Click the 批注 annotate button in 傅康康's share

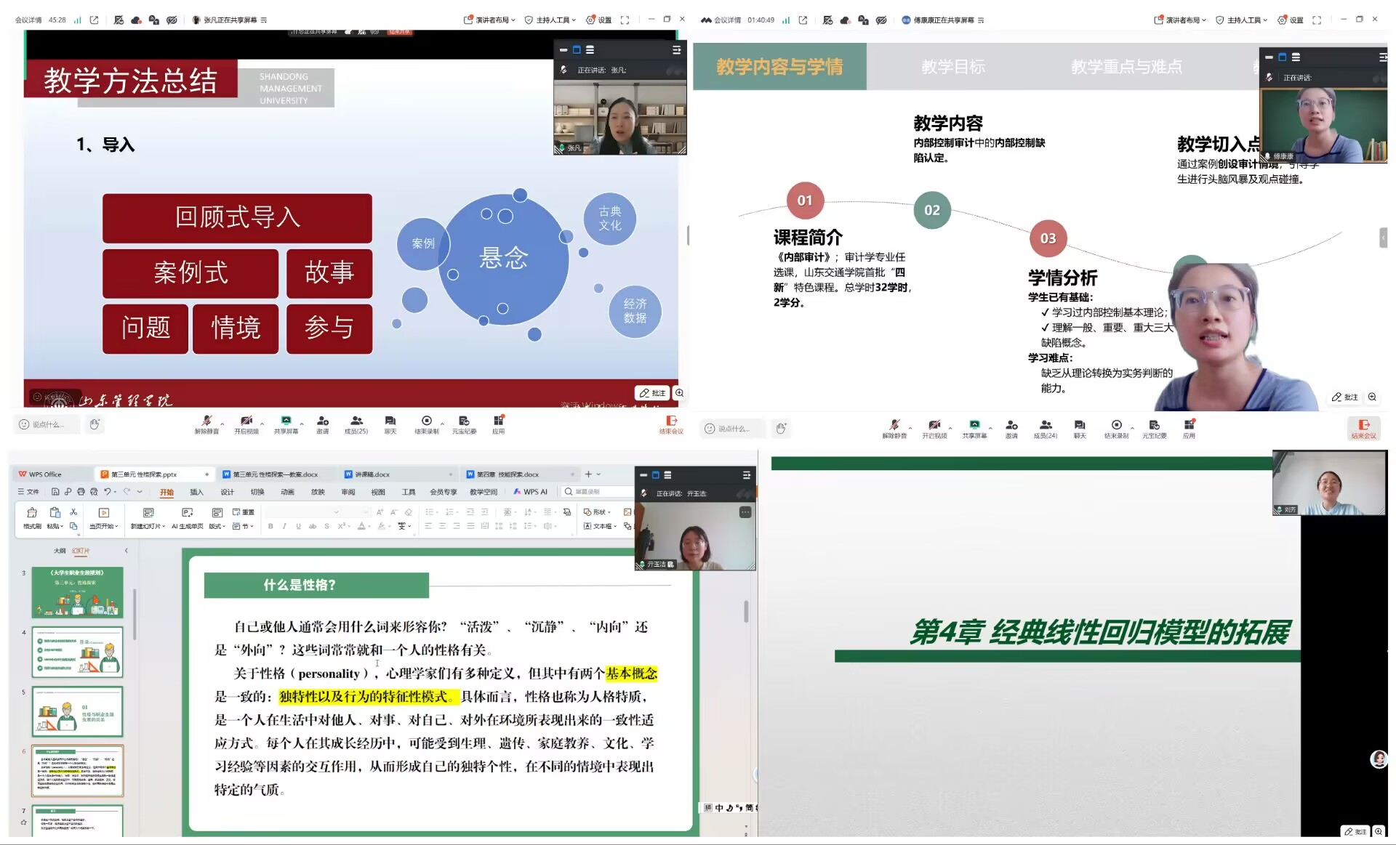point(1345,397)
